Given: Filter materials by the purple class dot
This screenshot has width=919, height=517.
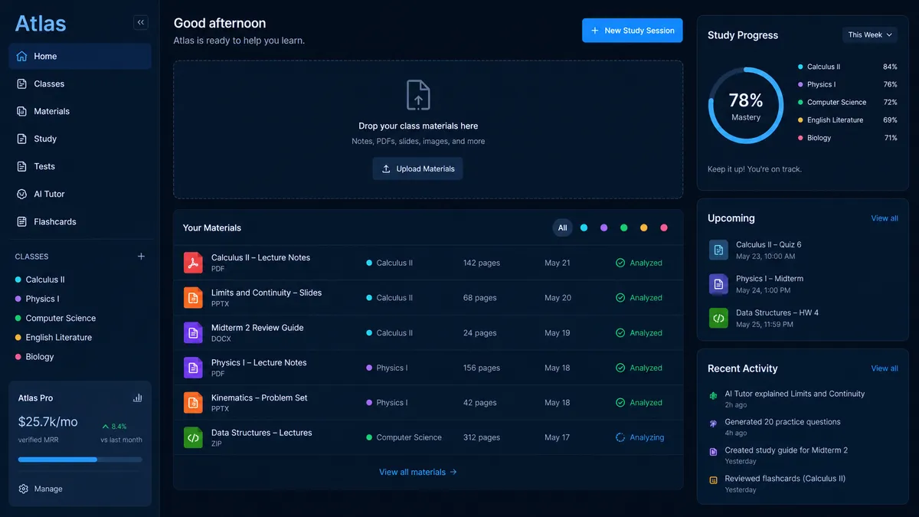Looking at the screenshot, I should tap(603, 227).
